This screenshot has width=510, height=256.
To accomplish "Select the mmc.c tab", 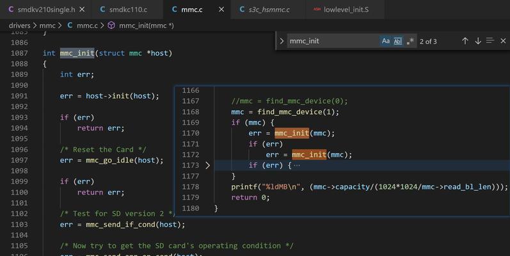I will (191, 10).
